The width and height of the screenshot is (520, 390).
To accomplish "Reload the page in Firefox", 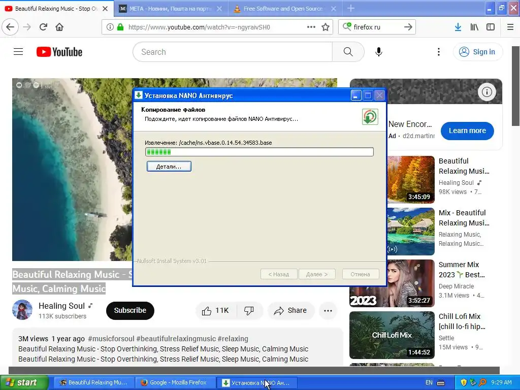I will coord(43,27).
